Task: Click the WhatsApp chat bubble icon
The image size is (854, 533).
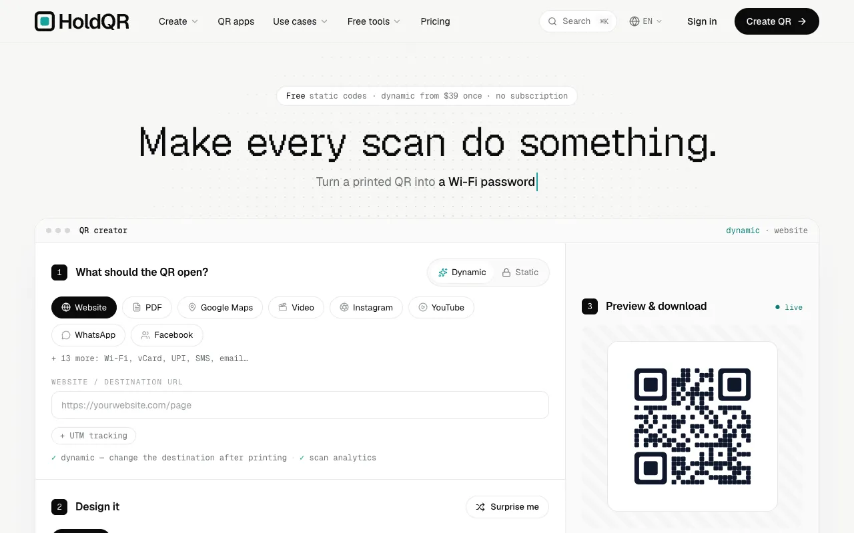Action: (x=66, y=335)
